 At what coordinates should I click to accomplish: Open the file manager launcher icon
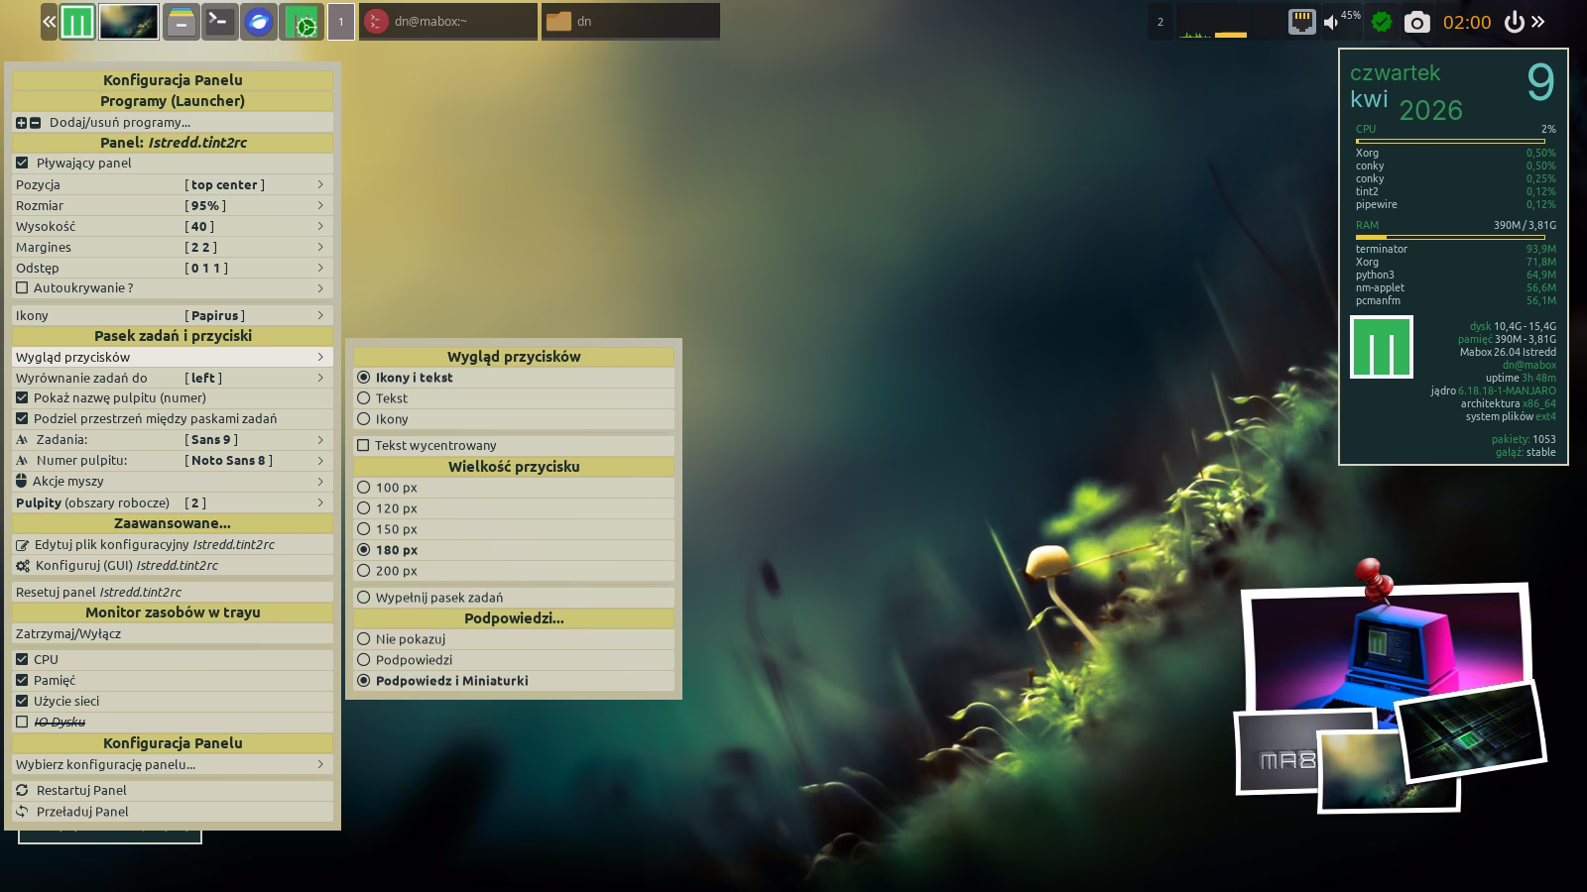click(x=181, y=22)
